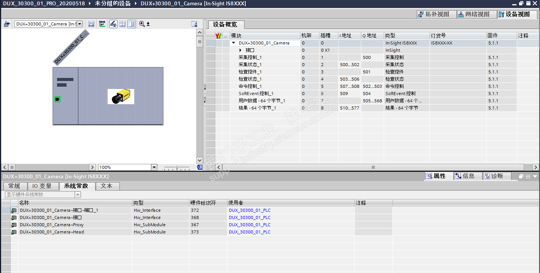Open DUX_30300_01_PLC link in the 367 row
Image resolution: width=540 pixels, height=273 pixels.
(x=249, y=225)
